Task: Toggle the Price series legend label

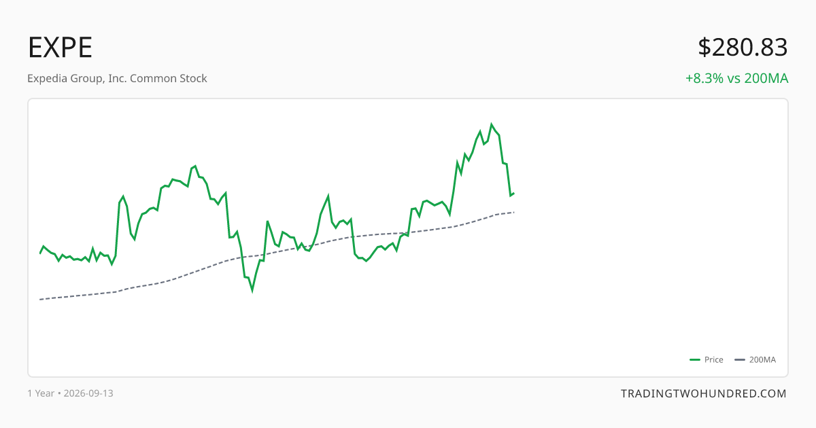Action: (x=714, y=360)
